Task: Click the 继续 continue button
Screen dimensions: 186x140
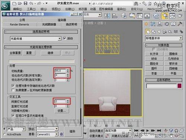Action: pyautogui.click(x=51, y=53)
